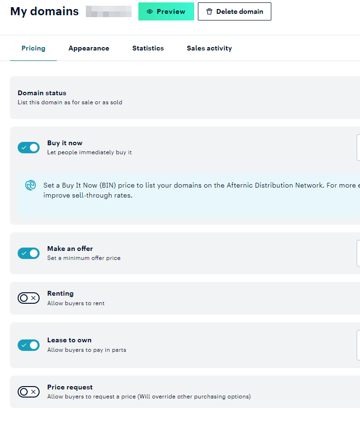Viewport: 360px width, 428px height.
Task: Click the trash icon on Delete domain
Action: pos(209,11)
